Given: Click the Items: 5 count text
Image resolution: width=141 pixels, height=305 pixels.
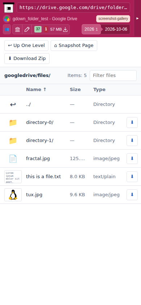Looking at the screenshot, I should coord(77,76).
